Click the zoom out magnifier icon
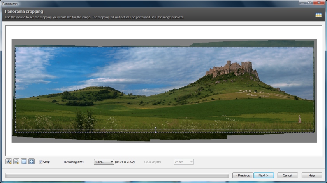The image size is (327, 183). tap(16, 161)
